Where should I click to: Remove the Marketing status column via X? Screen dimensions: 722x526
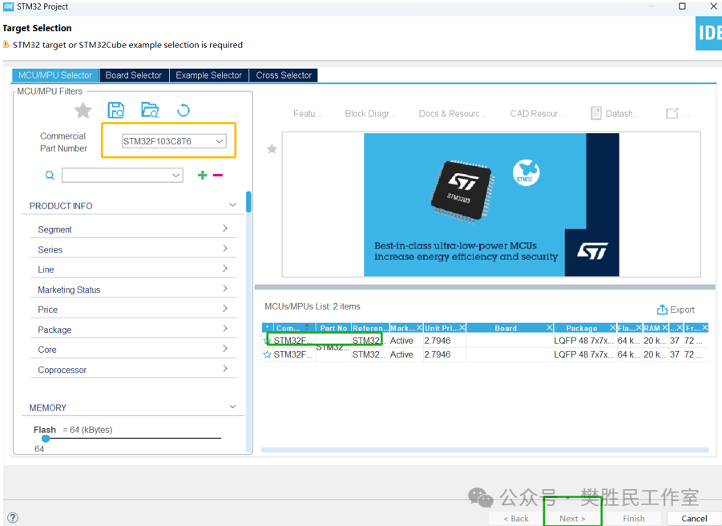419,327
